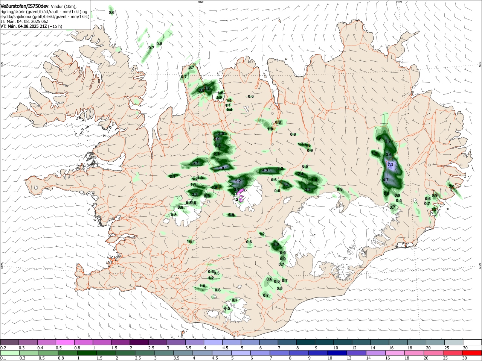Click the 3.6 precipitation value on the map
Screen dimensions: 482x361
[x=389, y=155]
